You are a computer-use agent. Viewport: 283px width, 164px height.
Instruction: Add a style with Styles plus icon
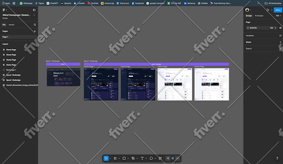coord(280,42)
